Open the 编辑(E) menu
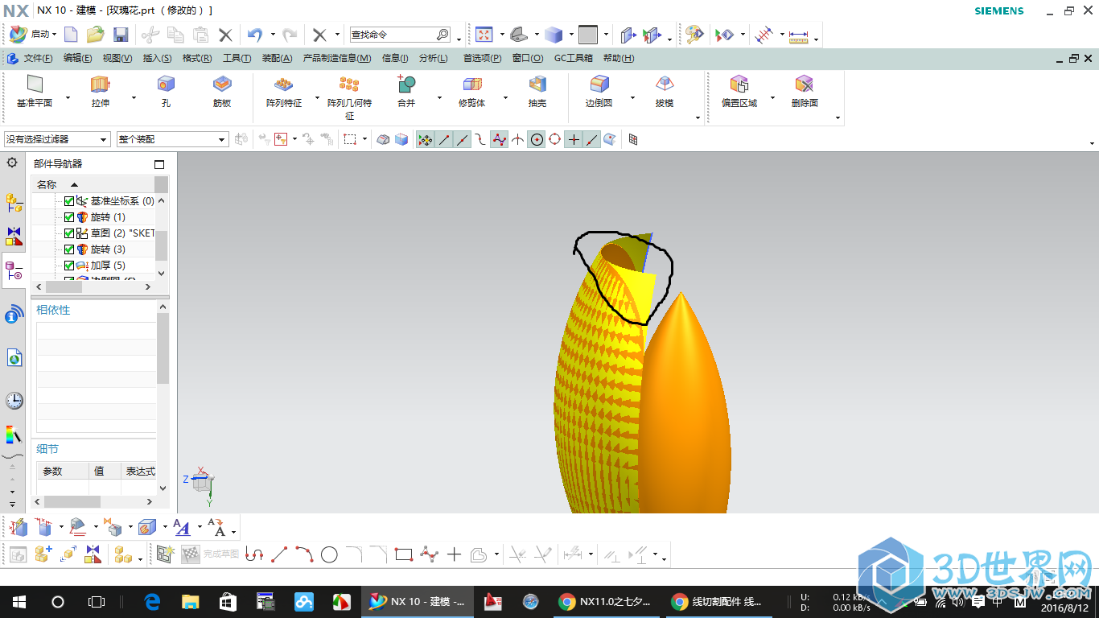The height and width of the screenshot is (618, 1099). [77, 58]
